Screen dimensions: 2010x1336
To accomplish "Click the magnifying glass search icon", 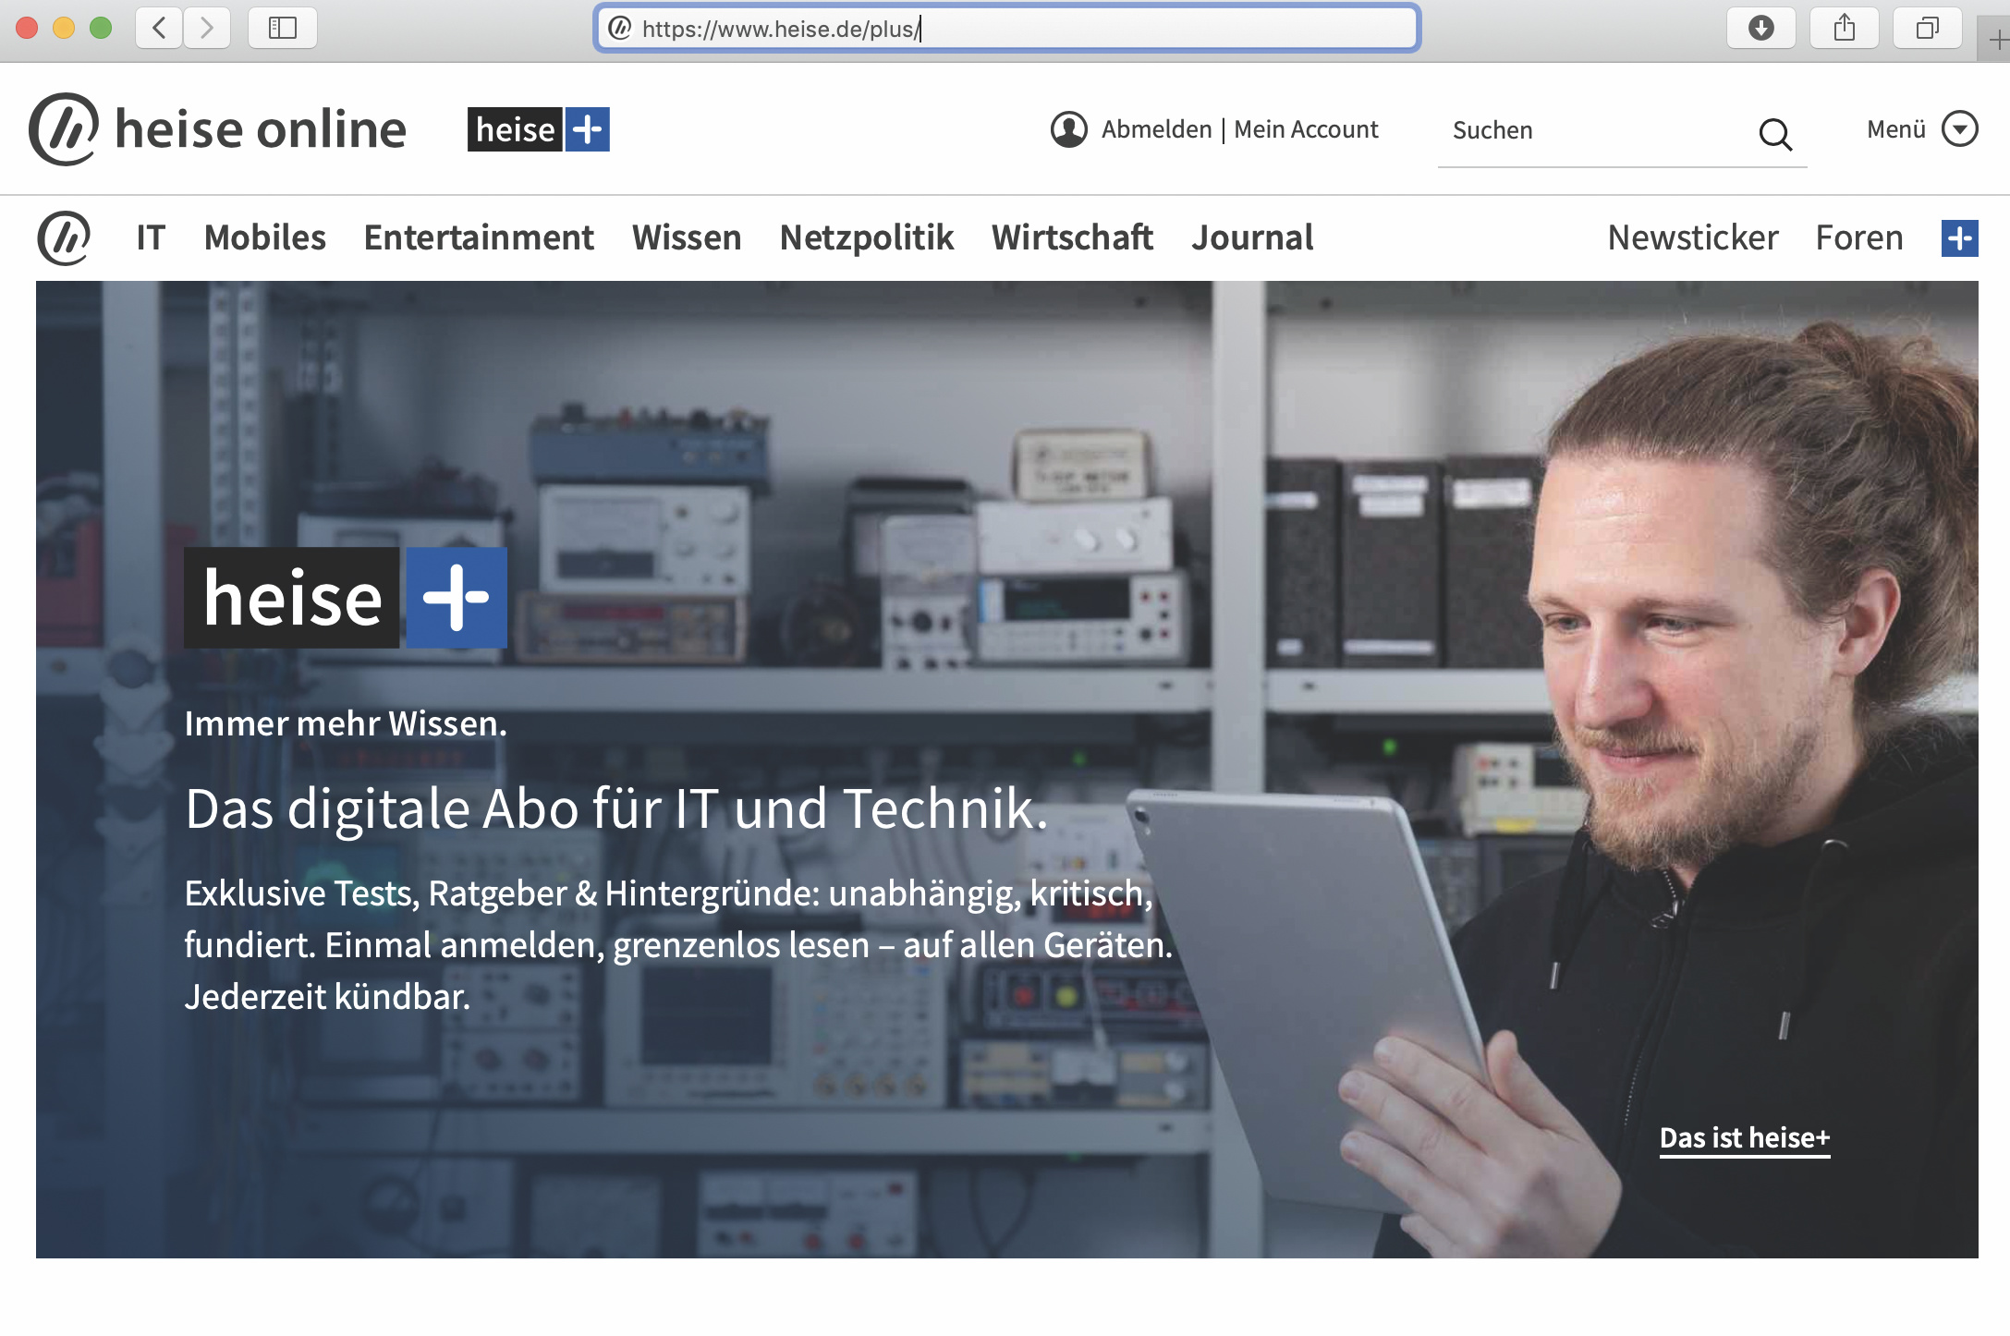I will pos(1774,135).
